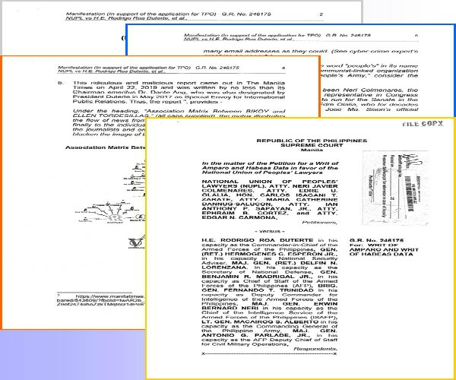The height and width of the screenshot is (380, 456).
Task: Click the rotated receiving stamp with barcode
Action: [x=395, y=188]
